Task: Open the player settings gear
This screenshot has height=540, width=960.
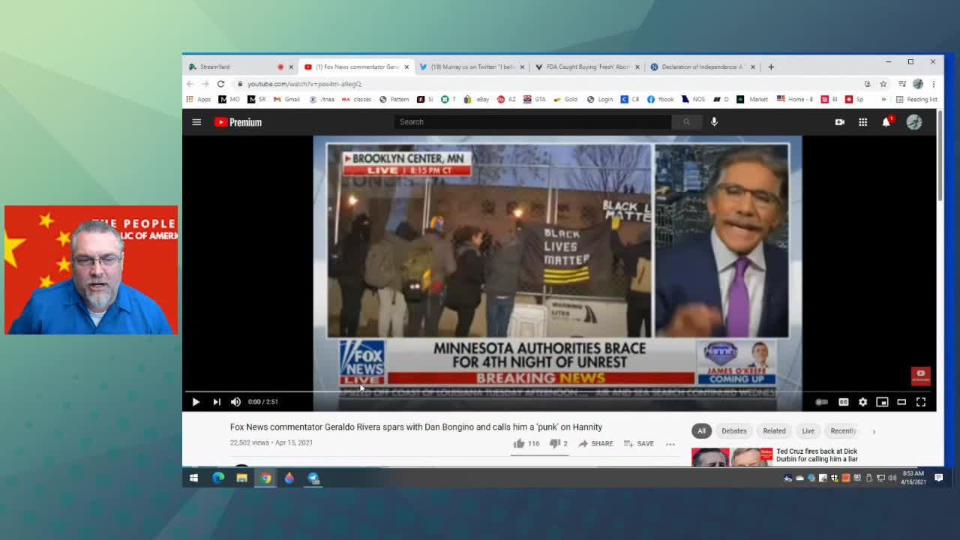Action: [862, 402]
